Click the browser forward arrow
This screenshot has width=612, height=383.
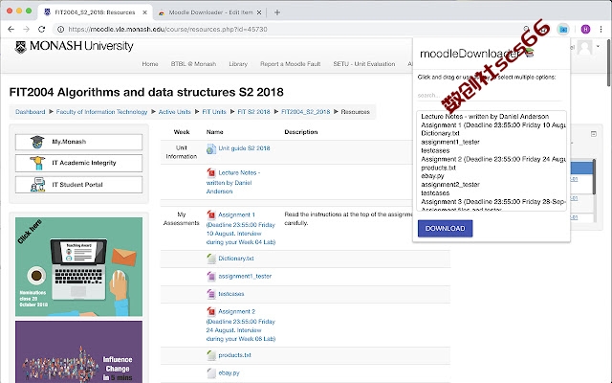(x=26, y=29)
